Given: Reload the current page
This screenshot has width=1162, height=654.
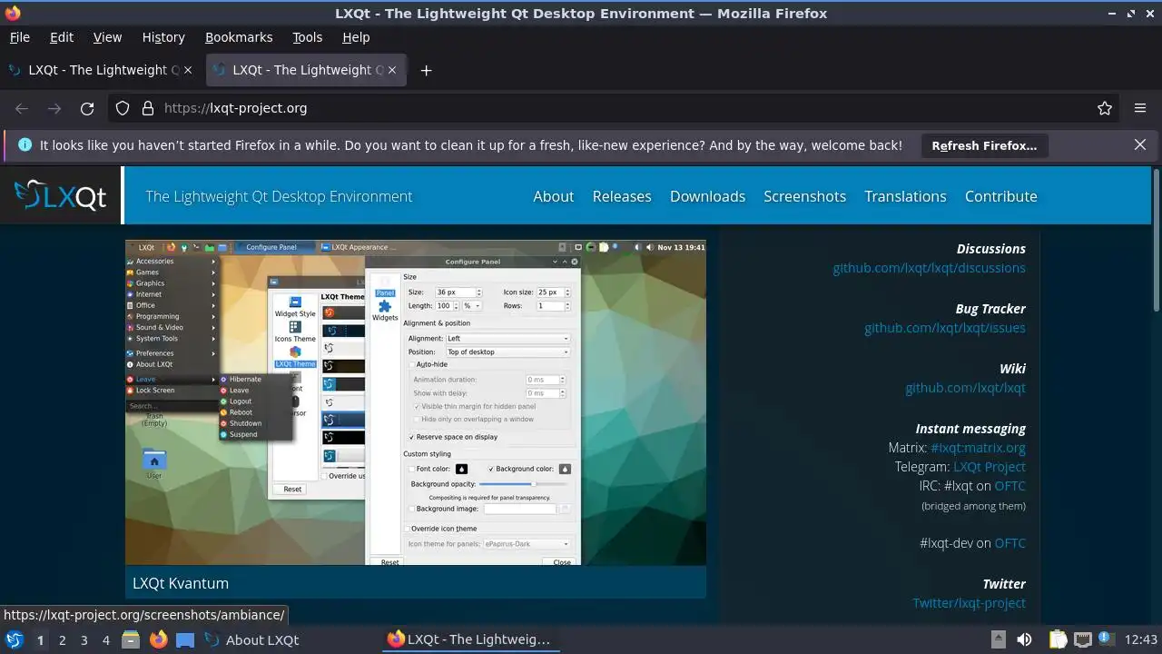Looking at the screenshot, I should pos(87,108).
